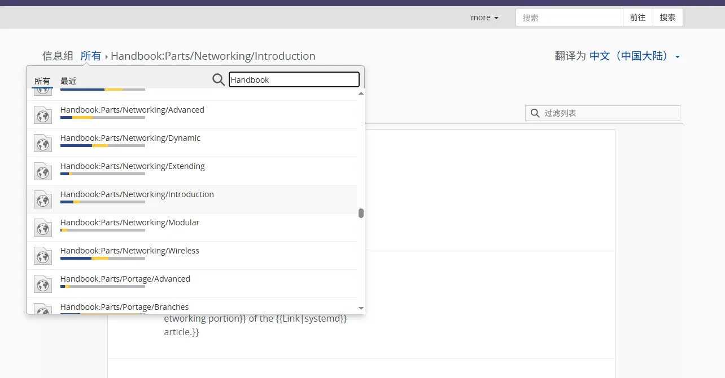Click the top 搜索 search input box
Viewport: 725px width, 378px height.
point(569,17)
